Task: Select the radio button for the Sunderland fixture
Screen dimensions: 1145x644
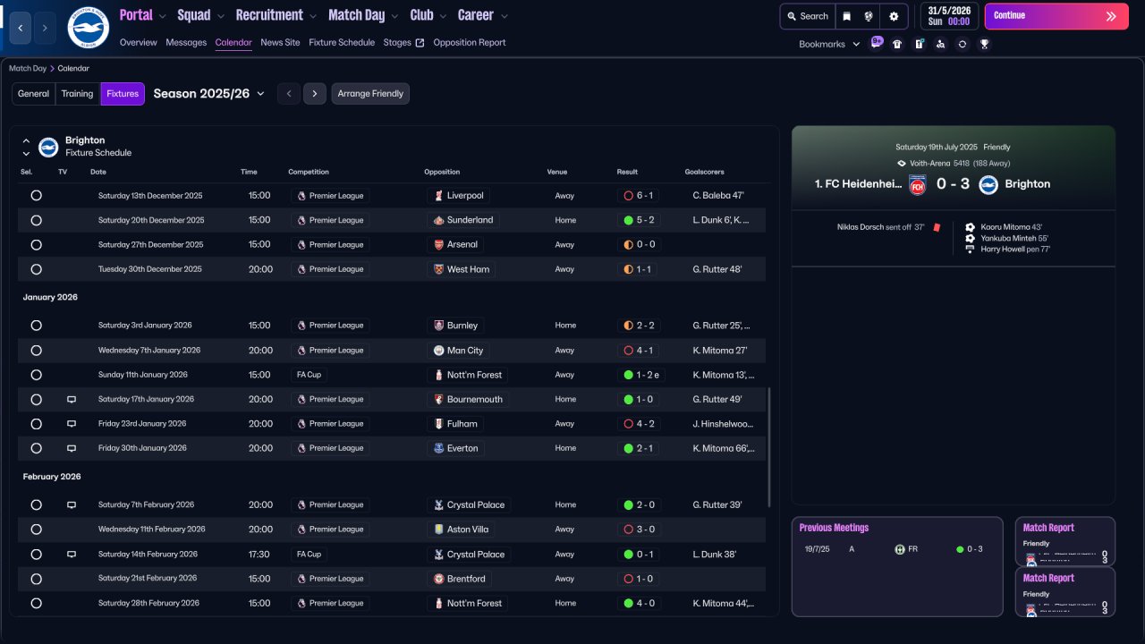Action: (36, 220)
